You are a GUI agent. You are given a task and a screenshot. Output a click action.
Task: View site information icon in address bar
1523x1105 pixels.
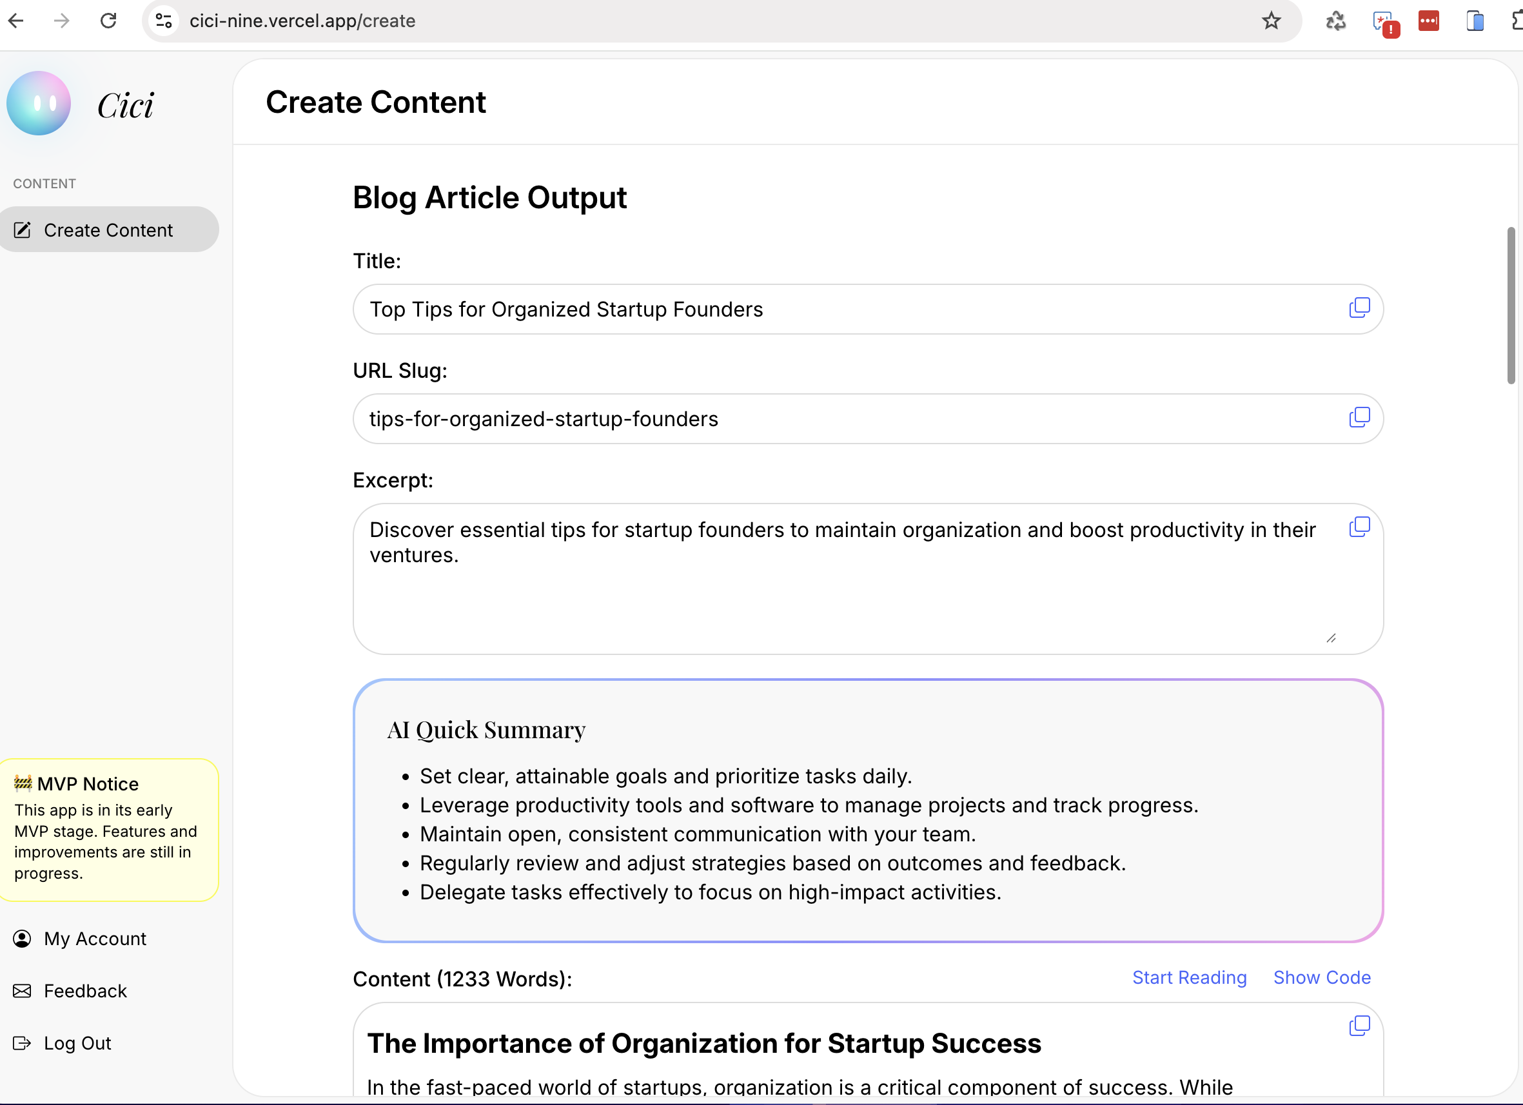164,21
